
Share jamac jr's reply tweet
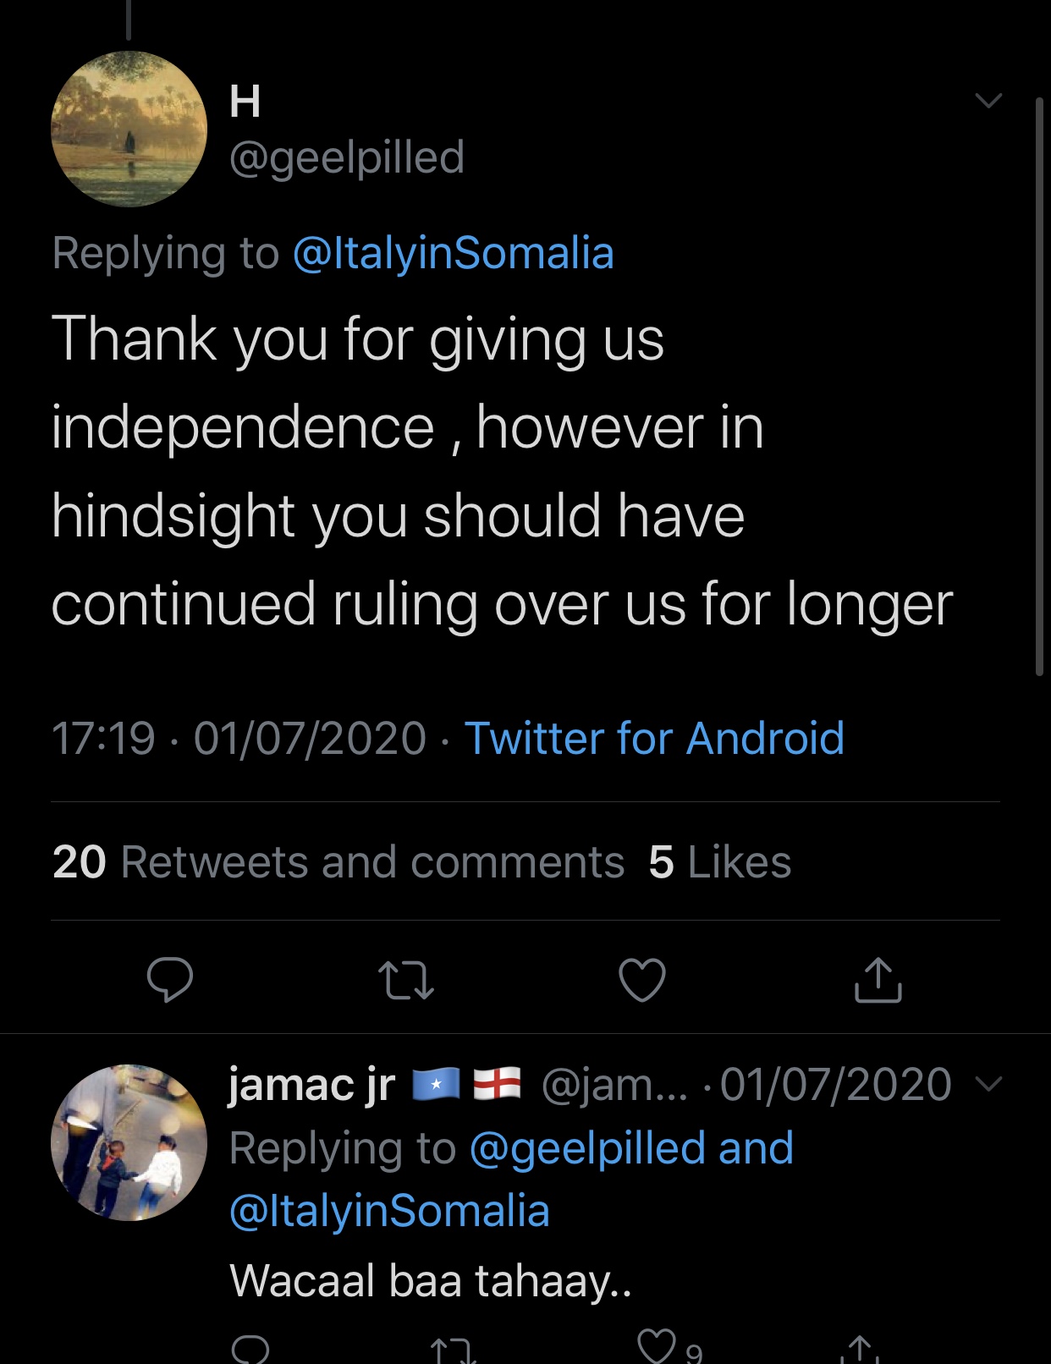point(860,1350)
